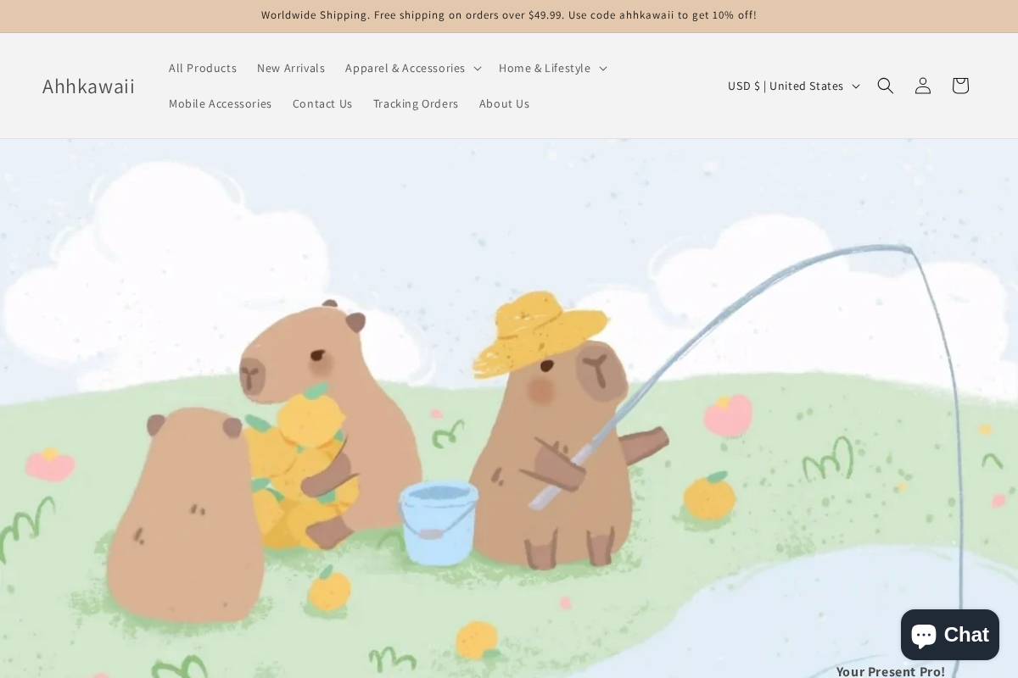The height and width of the screenshot is (678, 1018).
Task: Click the magnifying glass in the header
Action: pos(885,86)
